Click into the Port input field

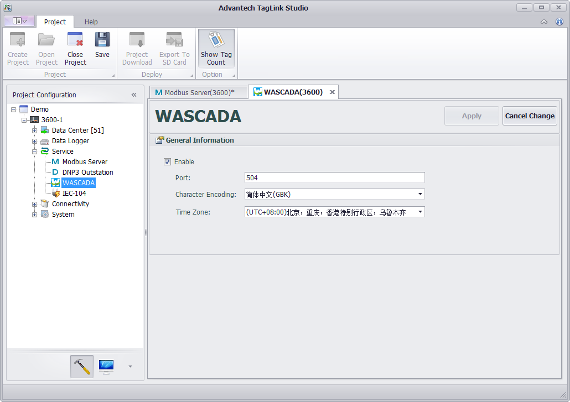point(334,177)
